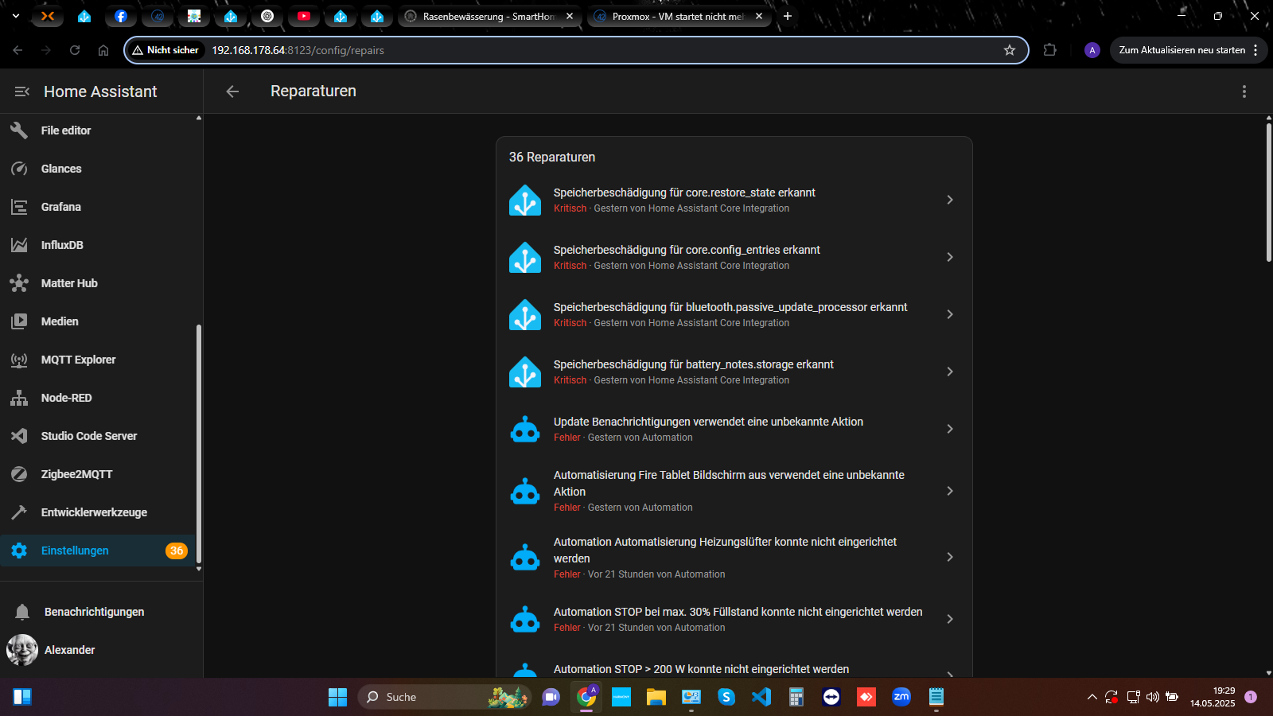Expand core.restore_state storage corruption repair
The height and width of the screenshot is (716, 1273).
[949, 200]
